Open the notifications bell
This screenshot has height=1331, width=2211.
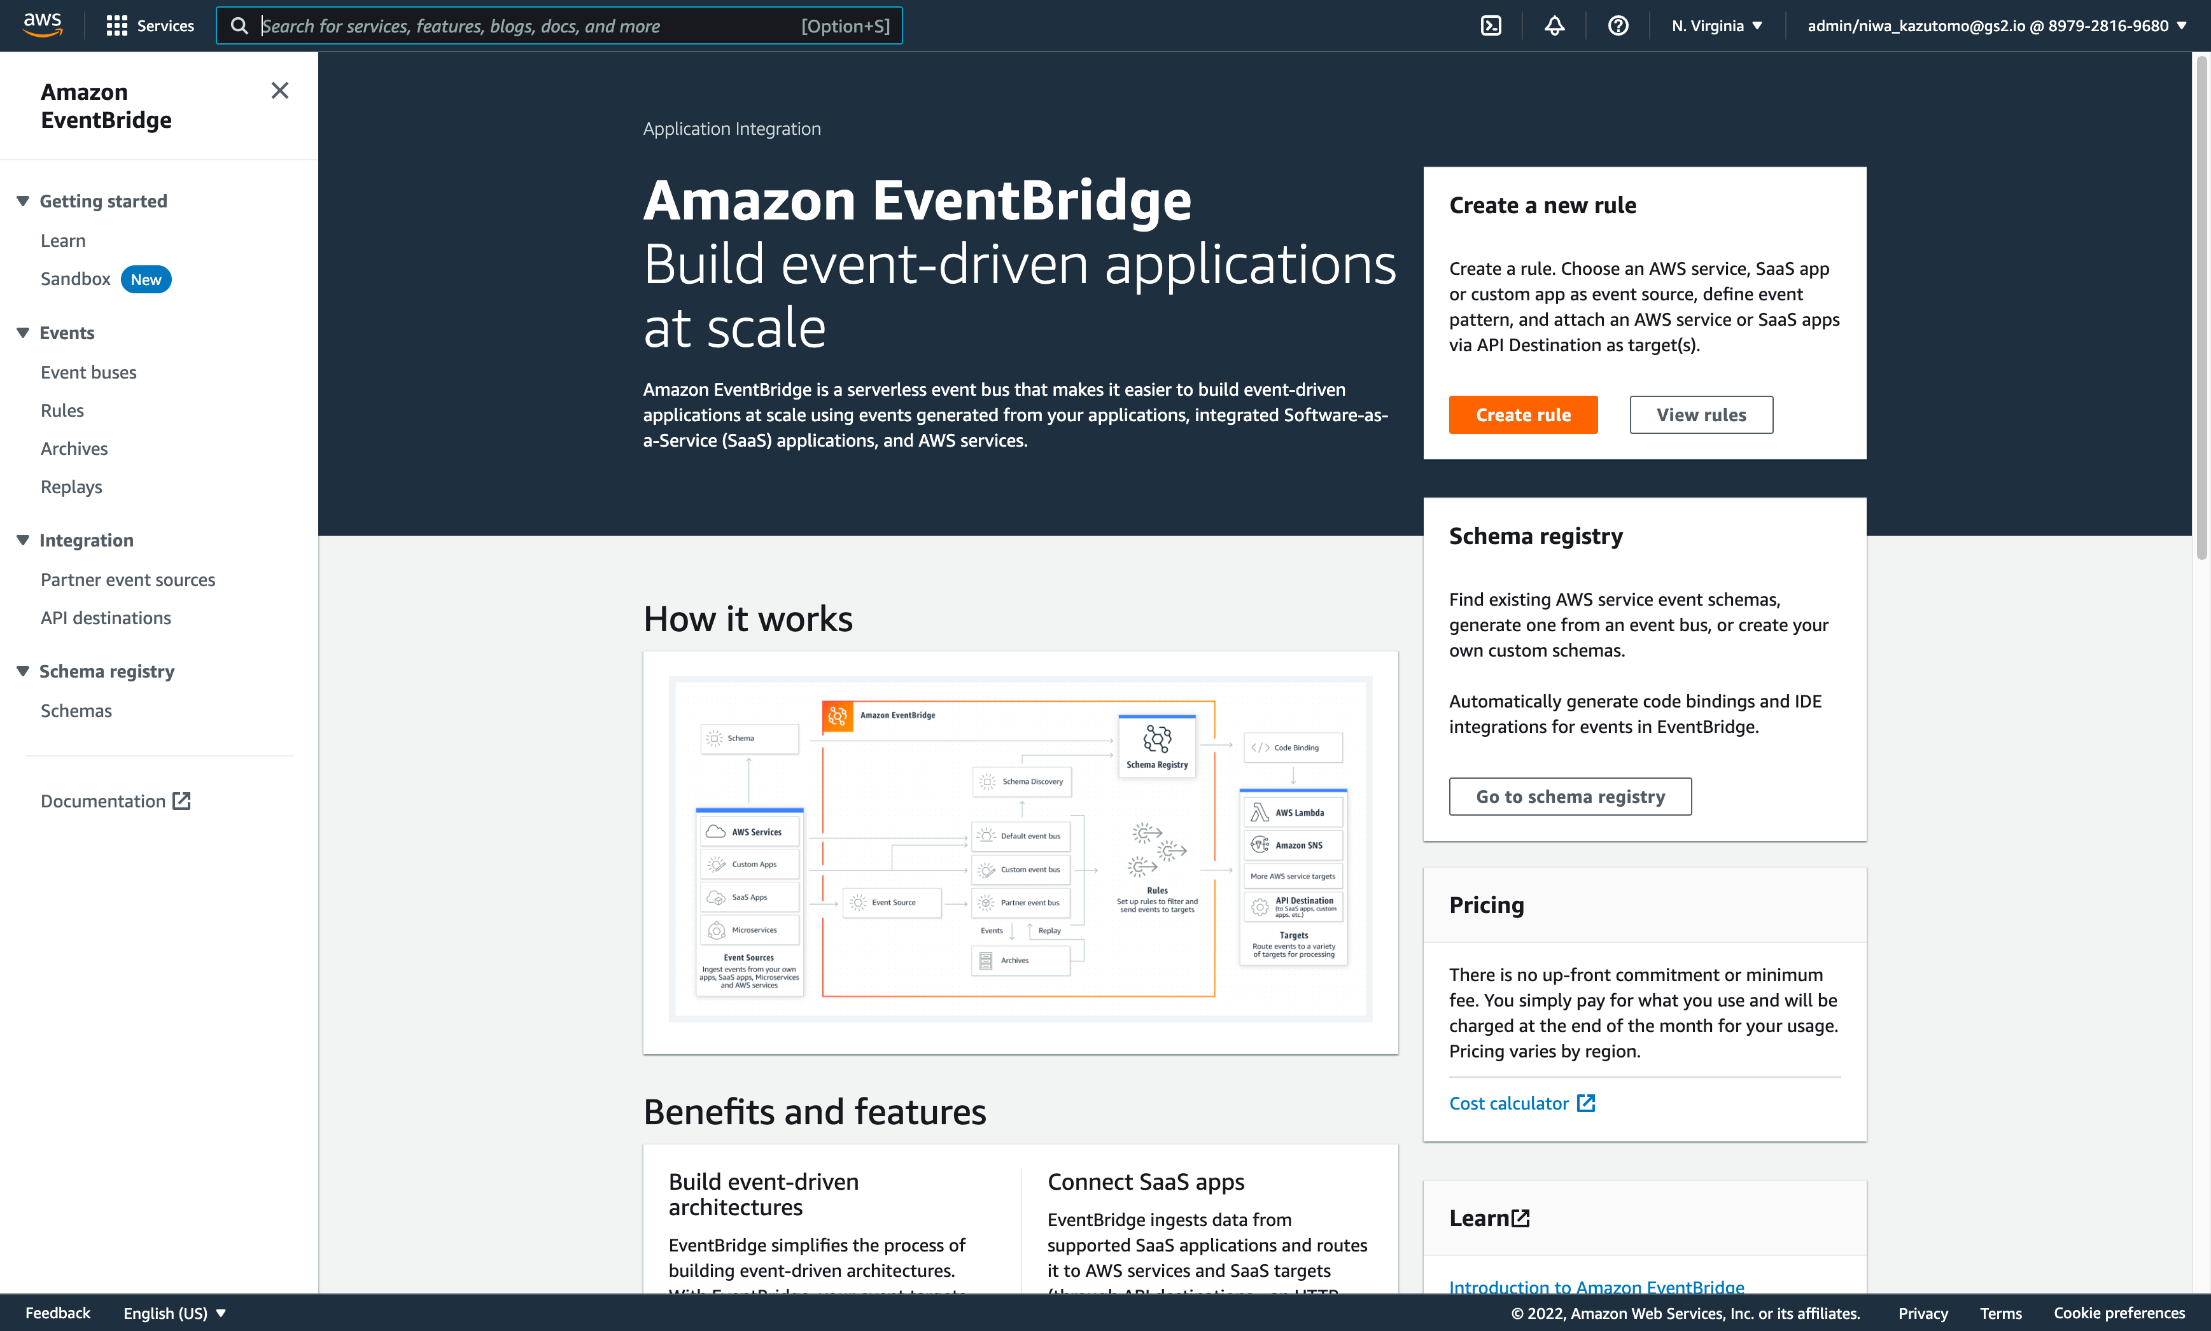click(x=1554, y=26)
